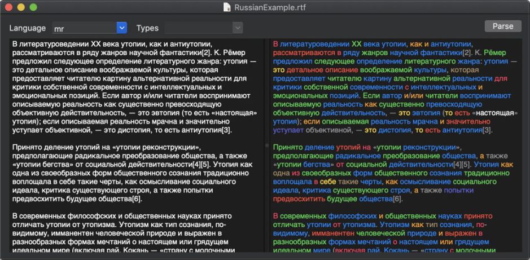Click the red word 'В' starting right pane's third paragraph

(x=275, y=216)
